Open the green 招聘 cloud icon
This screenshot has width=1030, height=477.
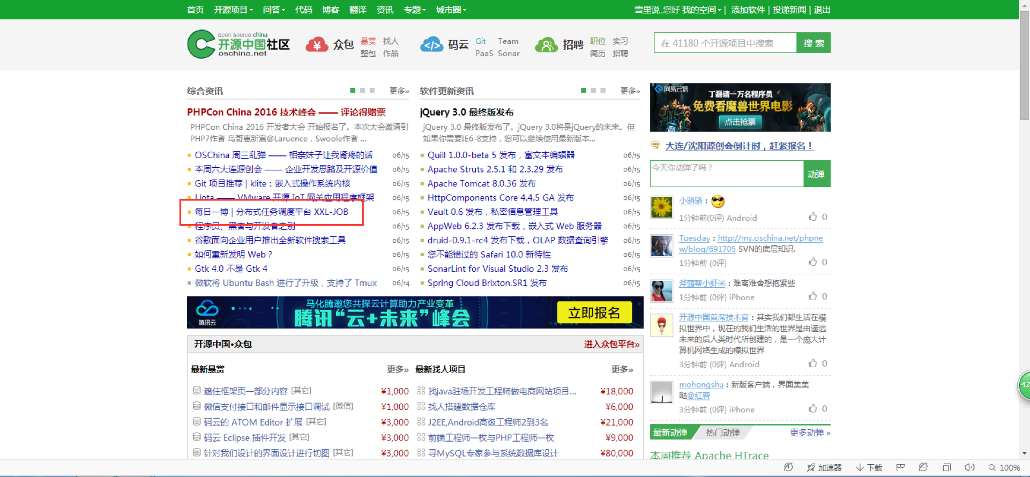pos(546,45)
